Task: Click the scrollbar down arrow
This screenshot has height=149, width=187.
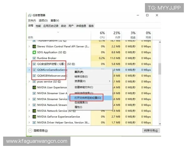Action: click(x=160, y=124)
